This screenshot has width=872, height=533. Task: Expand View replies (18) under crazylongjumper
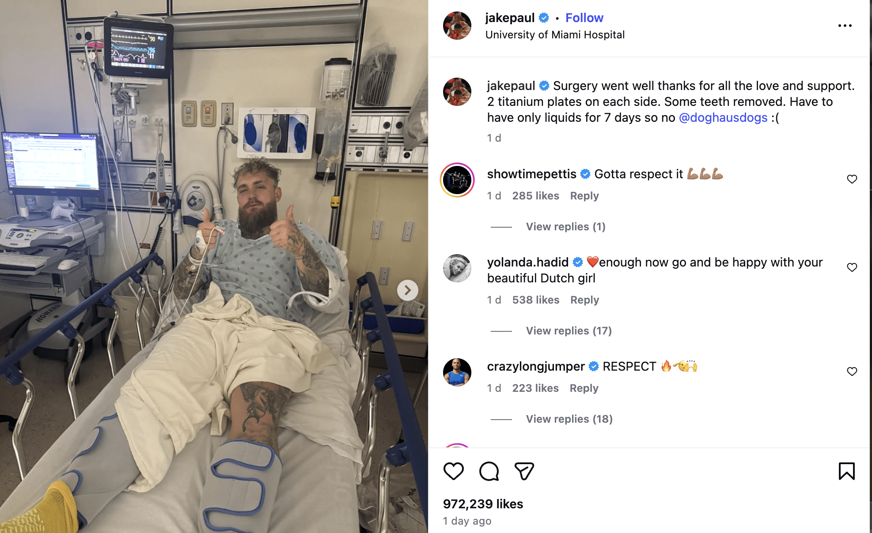pyautogui.click(x=569, y=419)
